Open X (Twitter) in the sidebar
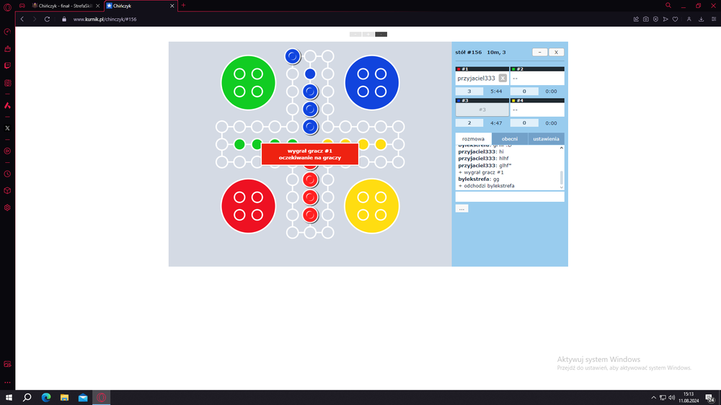 pos(7,128)
